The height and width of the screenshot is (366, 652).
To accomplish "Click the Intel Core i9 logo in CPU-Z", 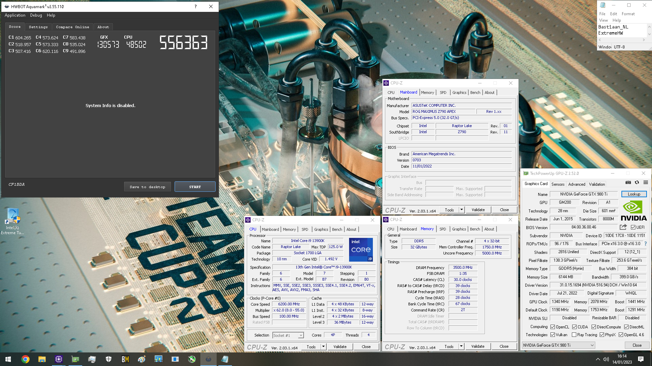I will (361, 250).
